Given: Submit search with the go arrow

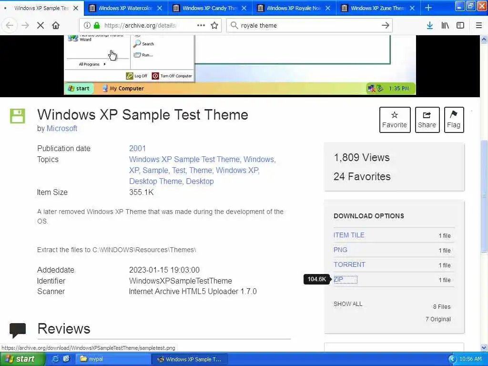Looking at the screenshot, I should pyautogui.click(x=385, y=26).
